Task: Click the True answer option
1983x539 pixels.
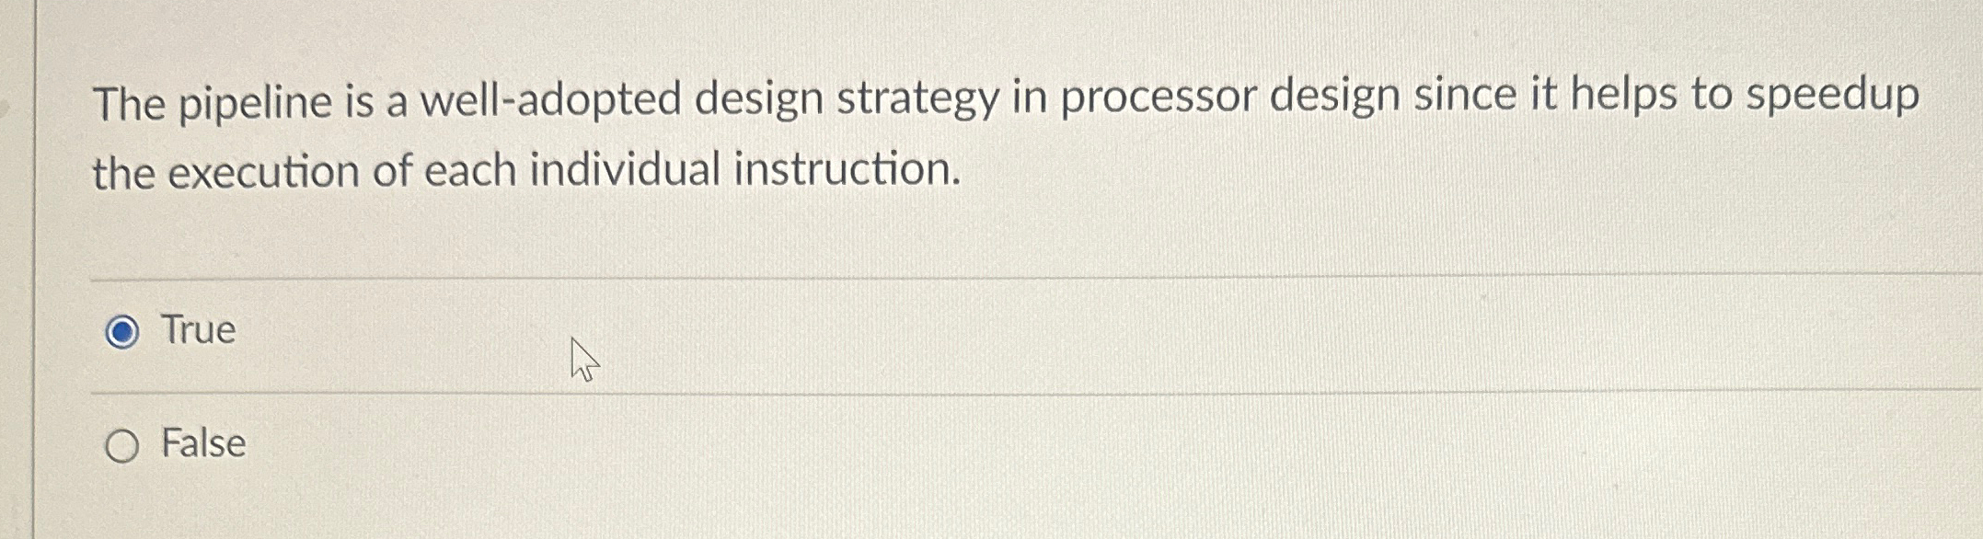Action: click(196, 331)
